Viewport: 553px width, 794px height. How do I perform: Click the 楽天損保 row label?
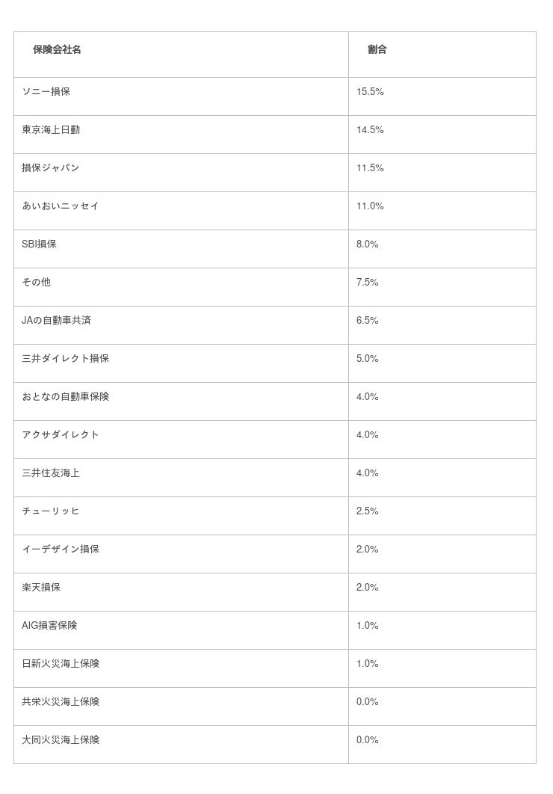coord(41,588)
